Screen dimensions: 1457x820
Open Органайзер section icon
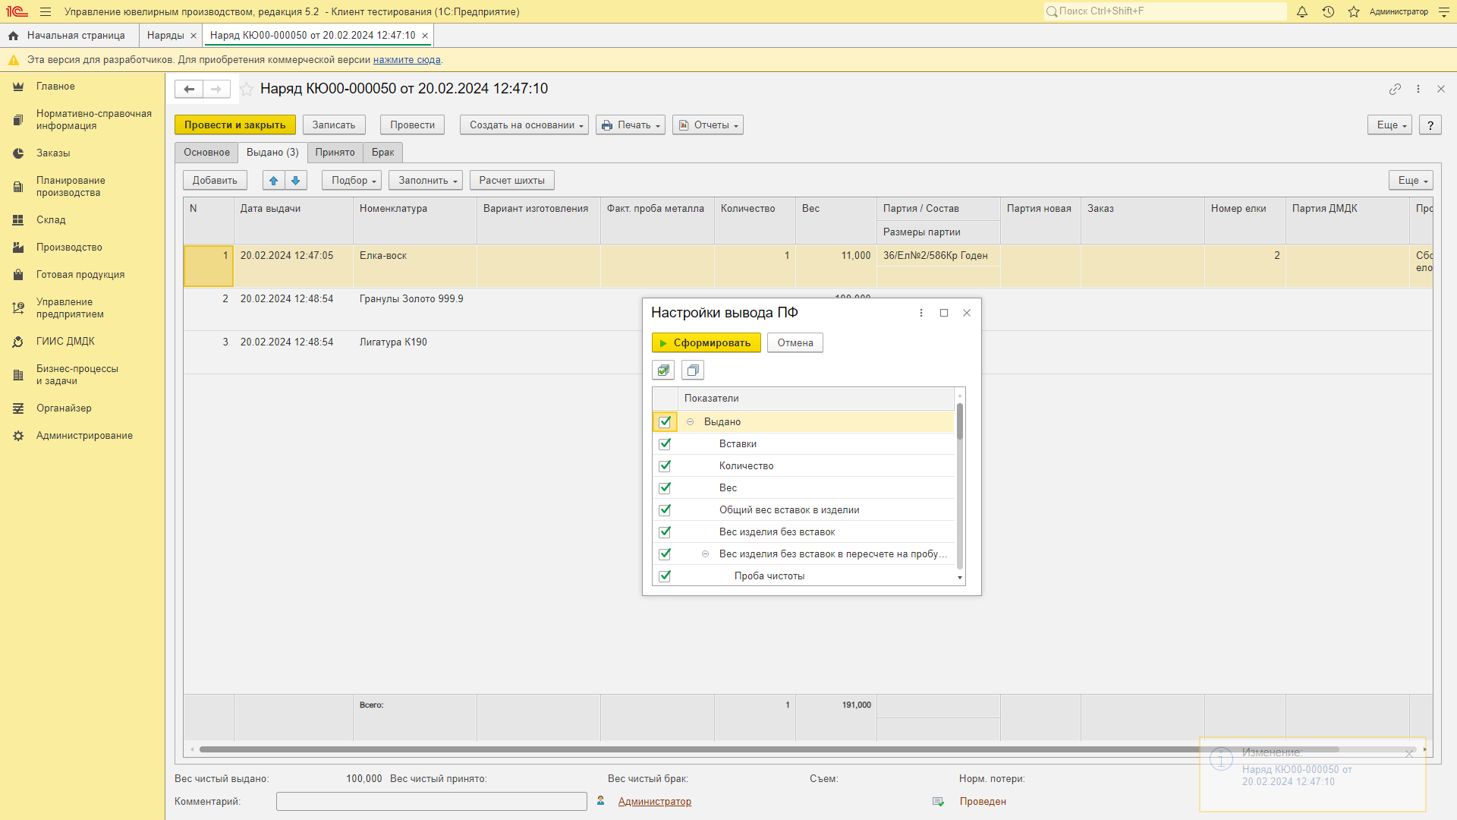[18, 408]
